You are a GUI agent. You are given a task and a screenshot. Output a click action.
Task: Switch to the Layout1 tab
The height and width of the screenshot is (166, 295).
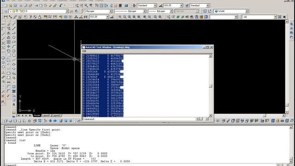pyautogui.click(x=46, y=115)
